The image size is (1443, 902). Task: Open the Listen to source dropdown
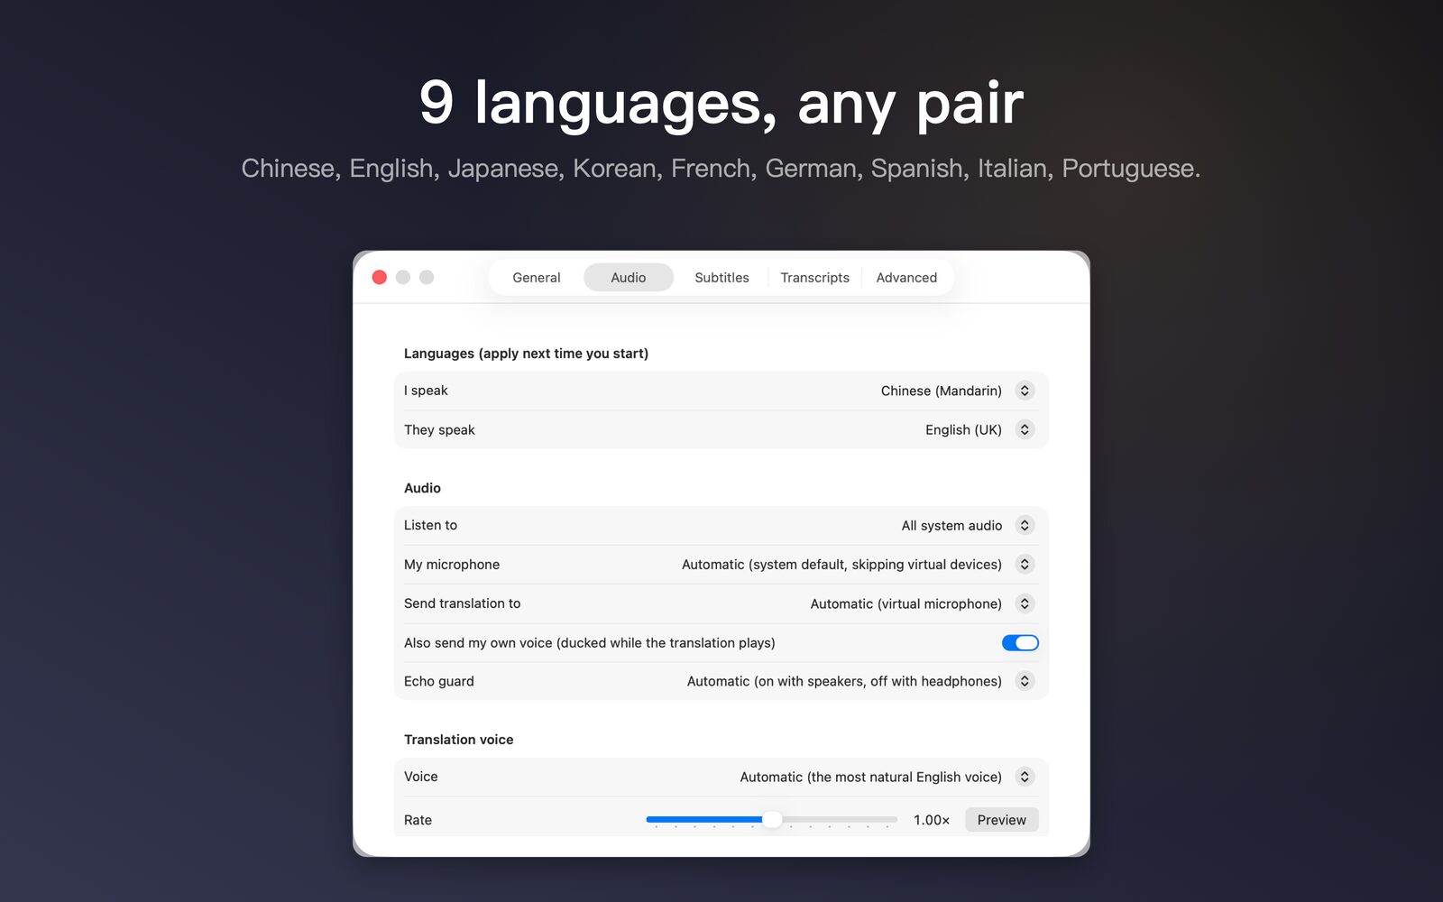tap(1025, 525)
